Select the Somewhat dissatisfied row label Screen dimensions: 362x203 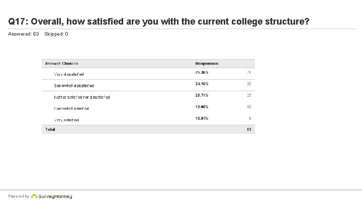point(74,85)
